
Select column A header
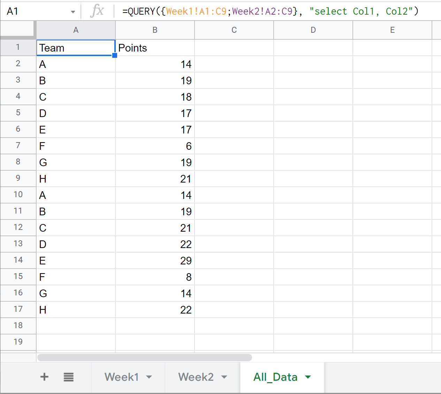click(x=76, y=30)
